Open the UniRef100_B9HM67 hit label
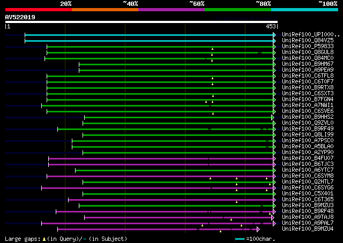 tap(308, 64)
